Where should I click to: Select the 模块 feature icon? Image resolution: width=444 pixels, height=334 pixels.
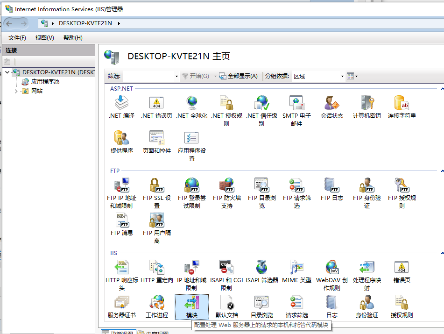[192, 306]
